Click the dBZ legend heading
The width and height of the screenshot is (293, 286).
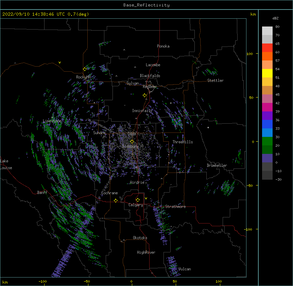[x=275, y=18]
